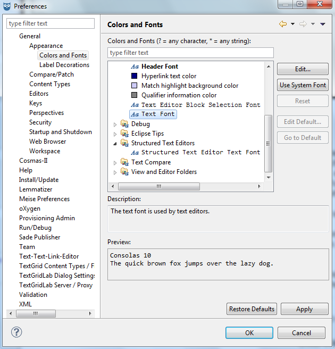
Task: Click the Restore Defaults button
Action: tap(252, 309)
